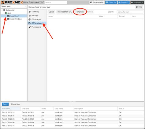This screenshot has width=145, height=129.
Task: Sort tasks by Description column
Action: point(95,108)
